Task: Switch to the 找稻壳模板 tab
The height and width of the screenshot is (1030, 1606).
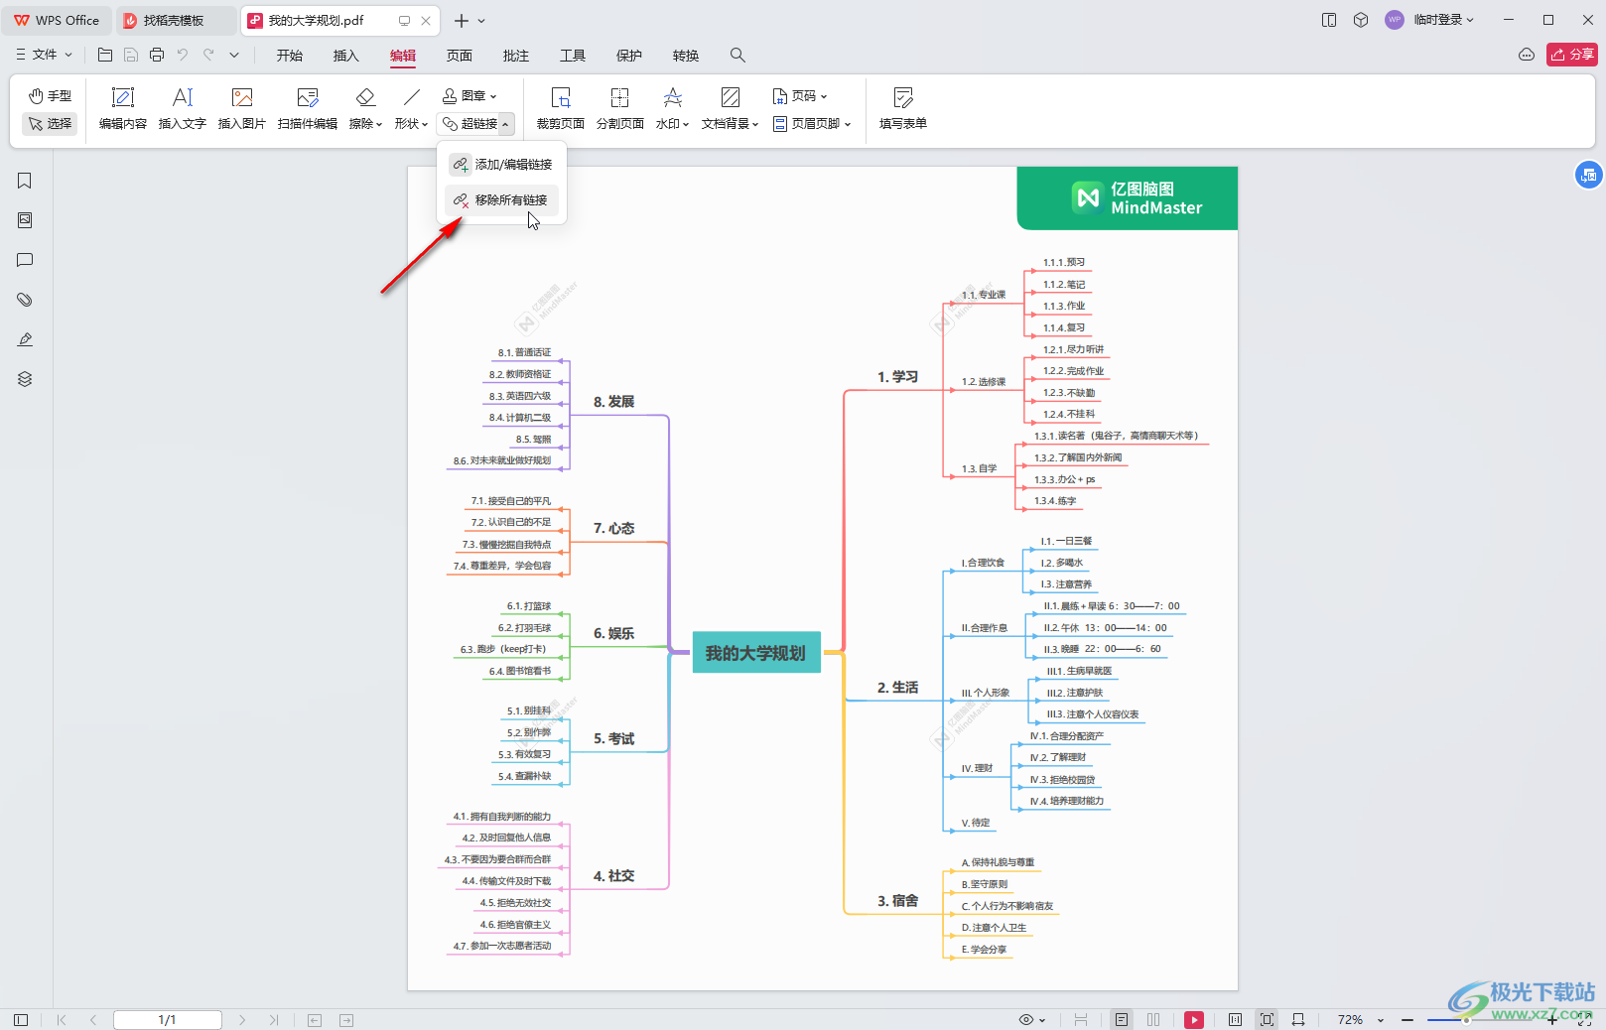Action: [x=175, y=20]
